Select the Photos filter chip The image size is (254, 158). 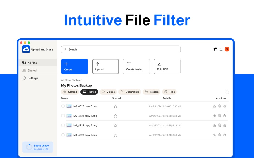click(89, 92)
